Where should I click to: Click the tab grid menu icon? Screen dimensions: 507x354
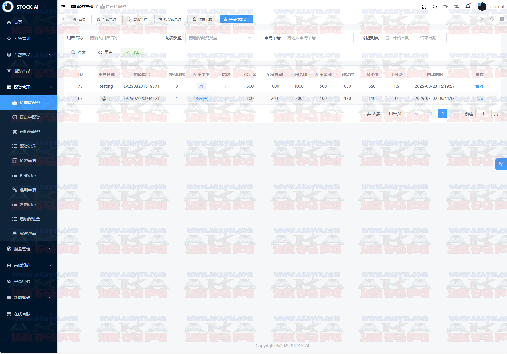pyautogui.click(x=502, y=19)
